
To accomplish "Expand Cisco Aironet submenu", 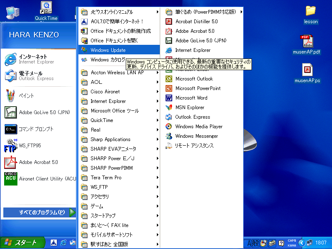I will click(x=119, y=92).
